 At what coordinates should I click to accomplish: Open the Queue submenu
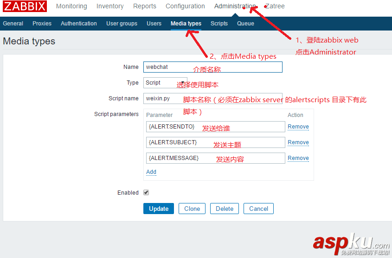245,24
